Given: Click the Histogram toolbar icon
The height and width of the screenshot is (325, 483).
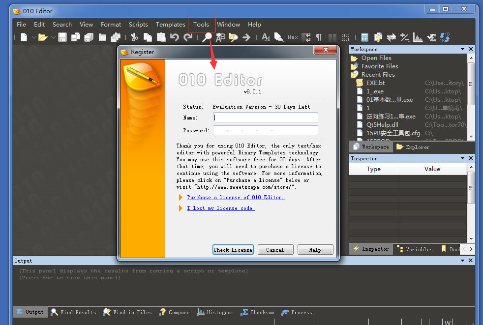Looking at the screenshot, I should [x=418, y=37].
